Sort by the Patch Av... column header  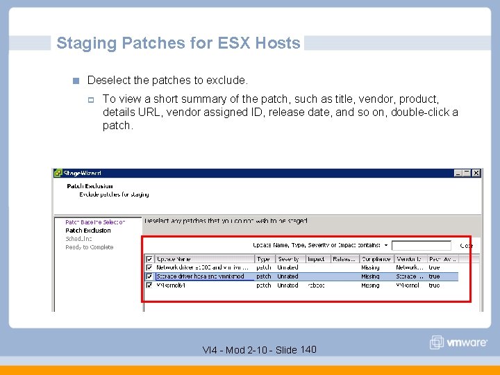(443, 259)
